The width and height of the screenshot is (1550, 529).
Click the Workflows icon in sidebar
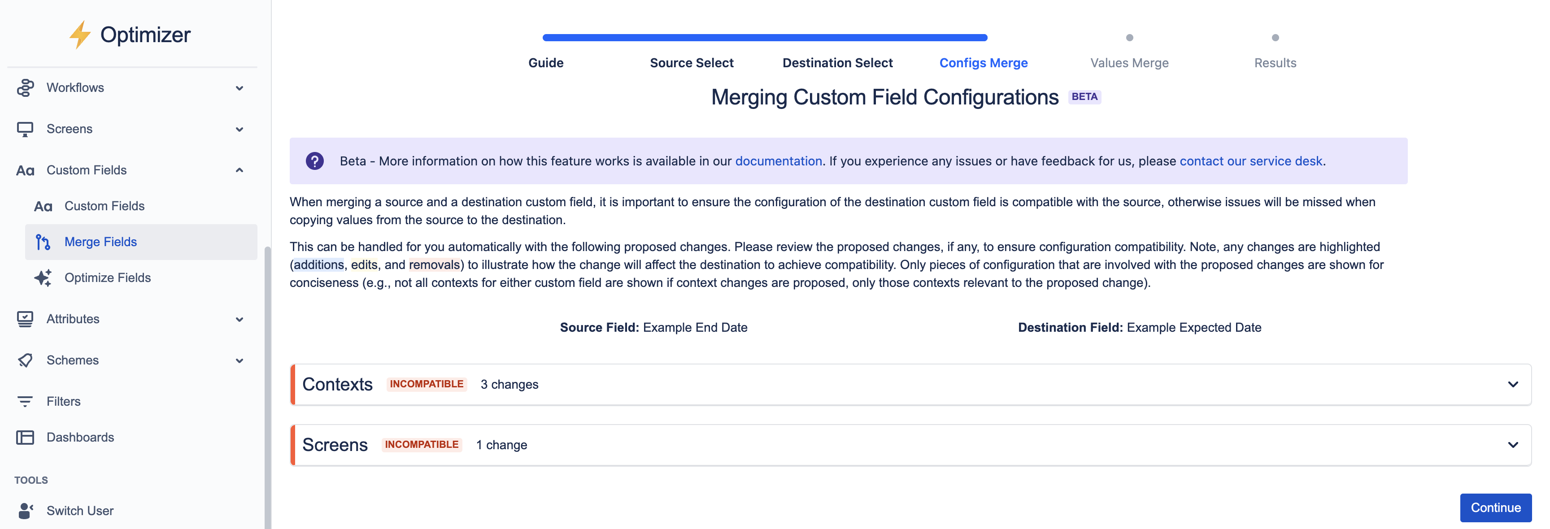tap(27, 87)
